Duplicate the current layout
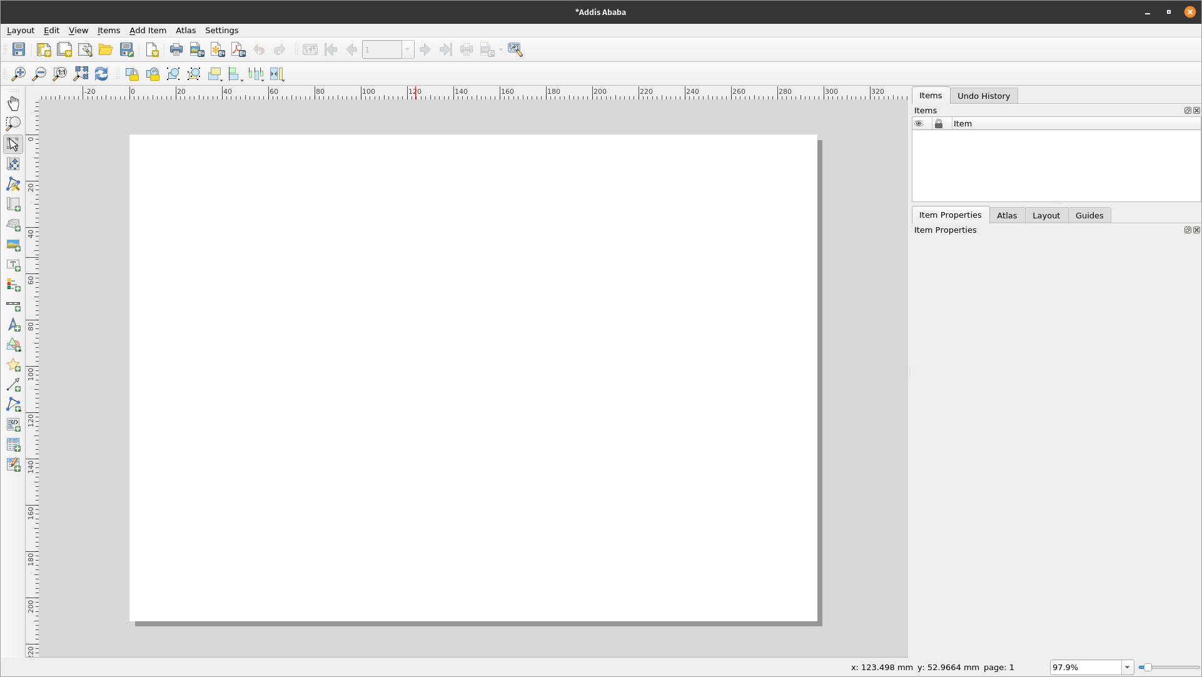Image resolution: width=1202 pixels, height=677 pixels. tap(64, 49)
